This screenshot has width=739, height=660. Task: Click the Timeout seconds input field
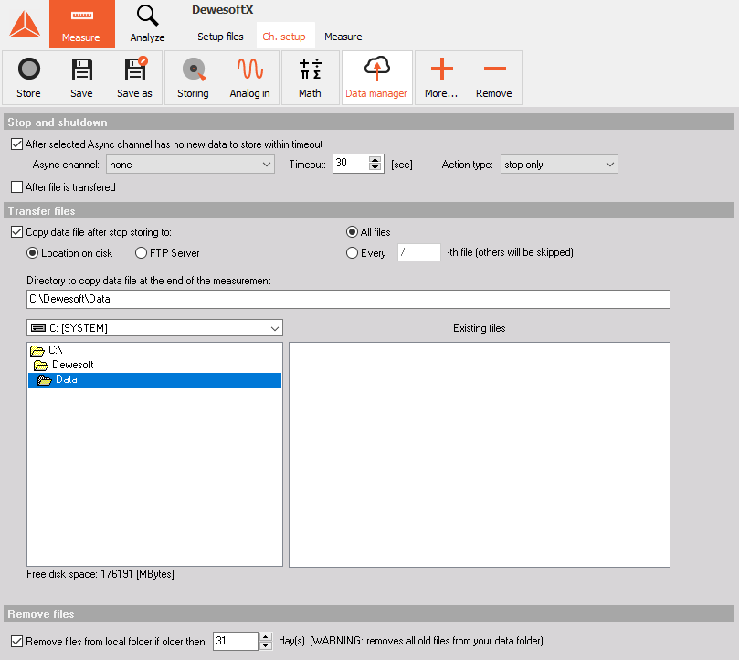click(351, 164)
